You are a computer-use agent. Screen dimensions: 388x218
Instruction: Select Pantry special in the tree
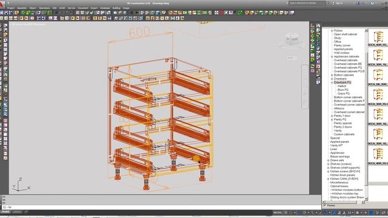click(x=343, y=124)
